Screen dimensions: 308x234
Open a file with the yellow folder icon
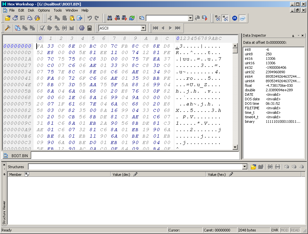point(8,18)
